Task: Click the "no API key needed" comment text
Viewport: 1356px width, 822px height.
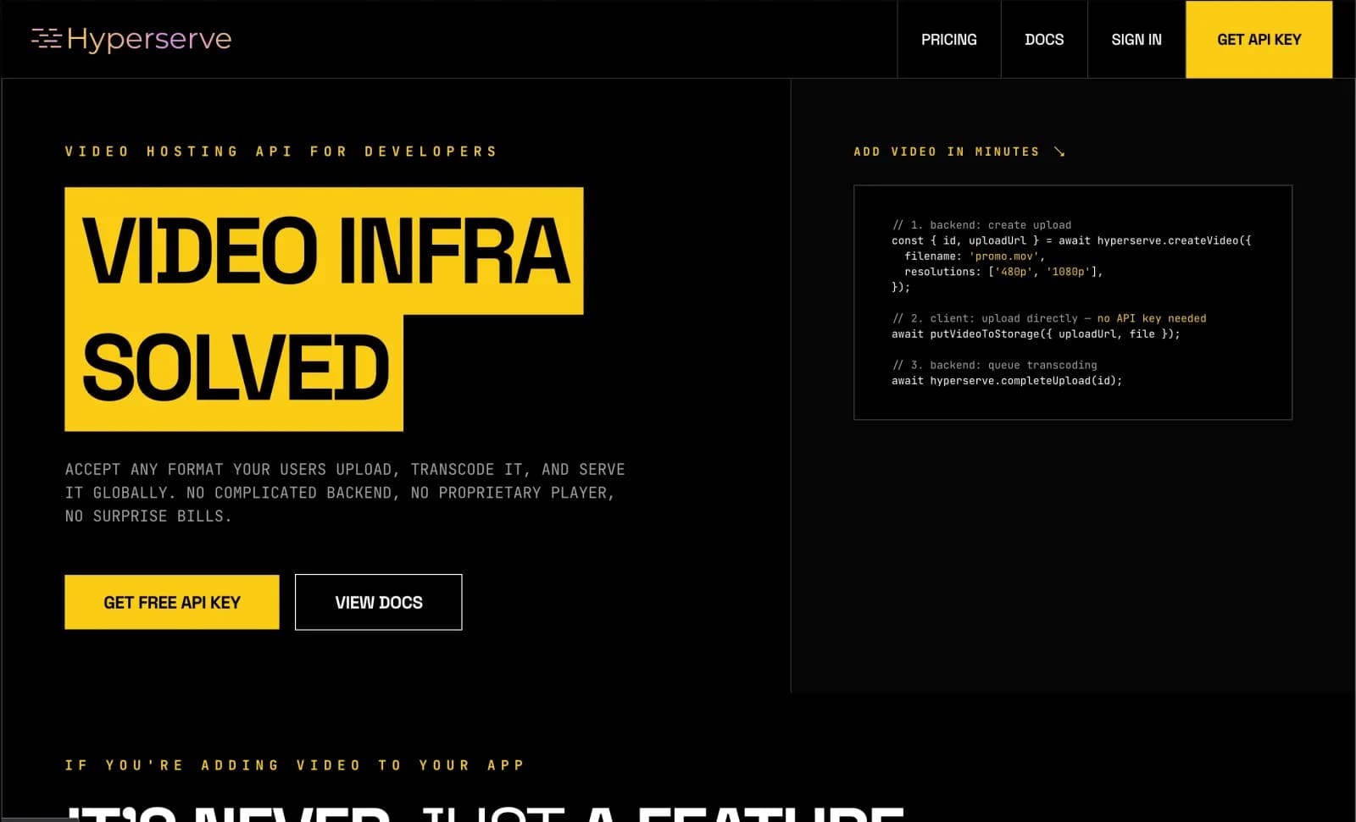Action: (x=1152, y=318)
